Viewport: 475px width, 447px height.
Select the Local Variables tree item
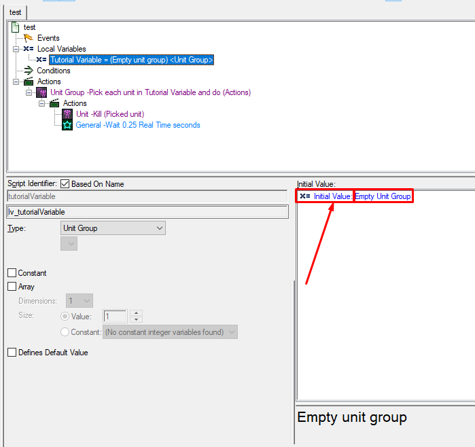[61, 49]
